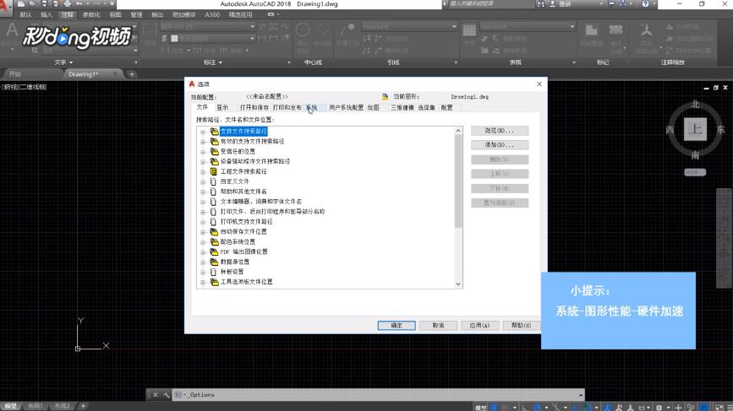Click the 取消 button

click(x=438, y=325)
